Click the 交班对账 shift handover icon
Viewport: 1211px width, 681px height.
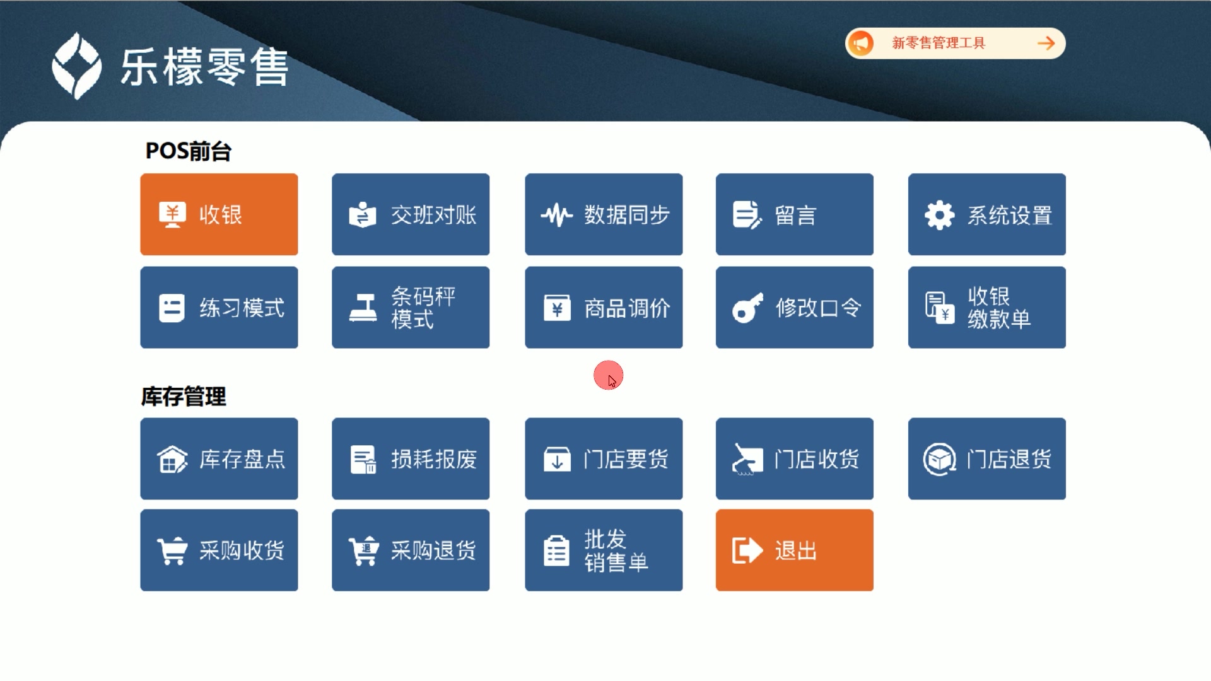(x=363, y=215)
